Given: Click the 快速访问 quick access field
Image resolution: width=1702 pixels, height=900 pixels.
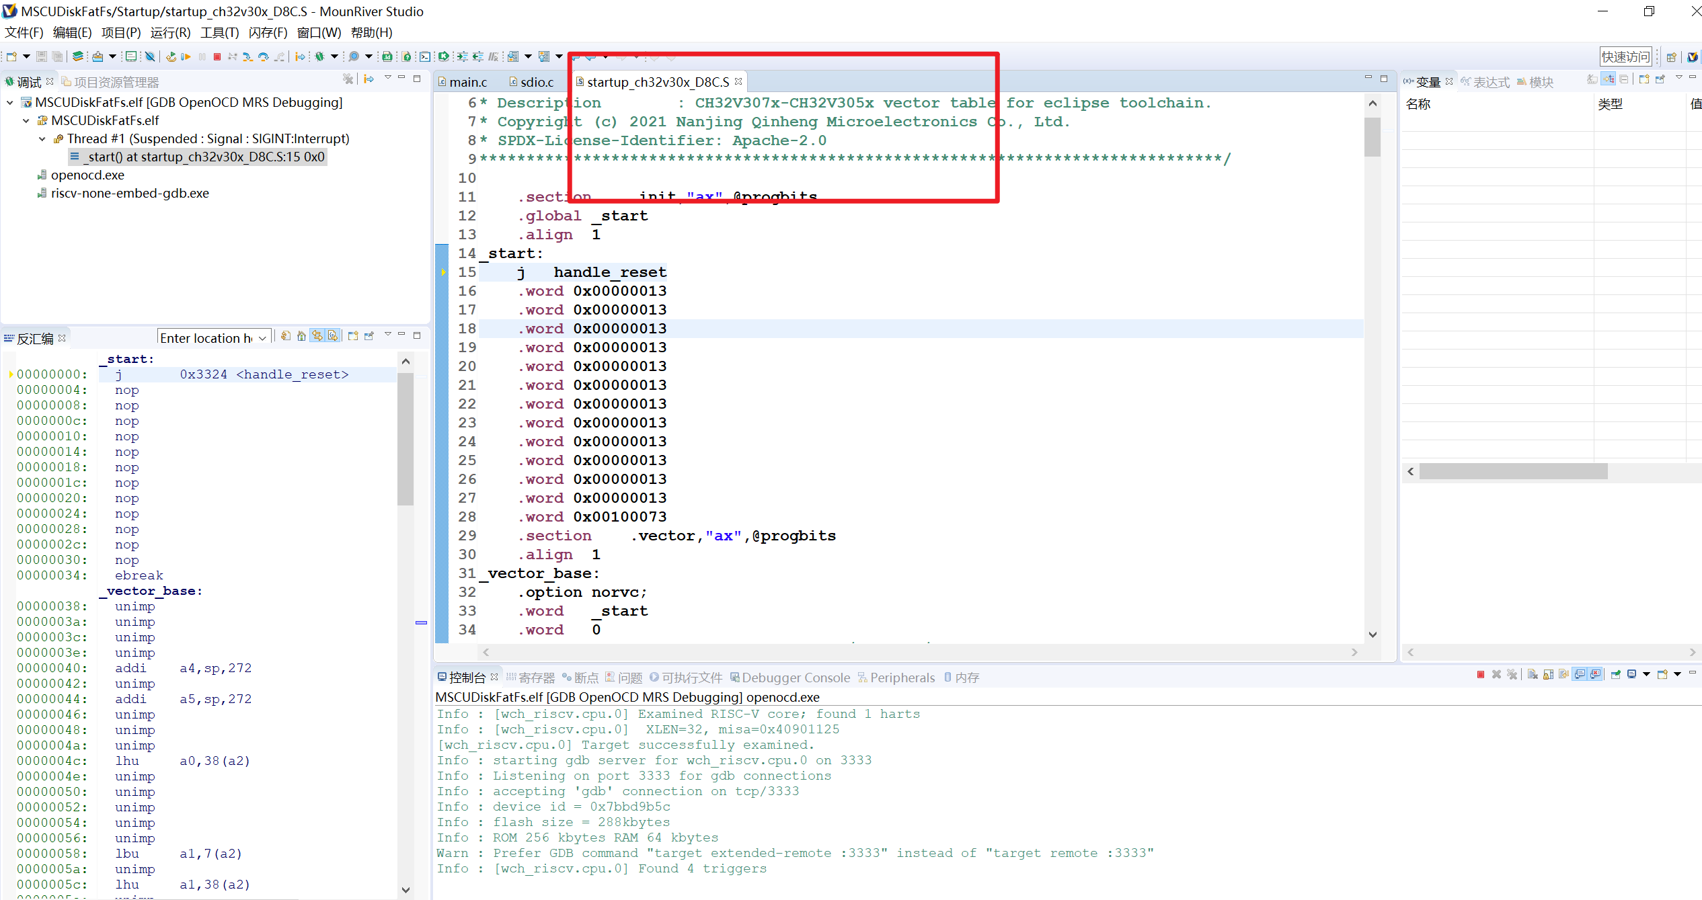Looking at the screenshot, I should tap(1625, 56).
